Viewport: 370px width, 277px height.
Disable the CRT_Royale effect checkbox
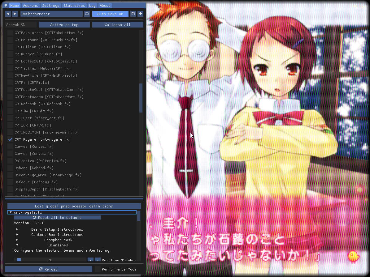click(x=10, y=139)
